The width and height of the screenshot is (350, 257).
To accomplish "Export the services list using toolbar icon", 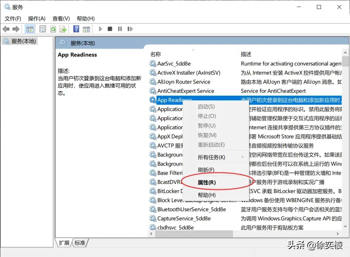I will point(62,29).
